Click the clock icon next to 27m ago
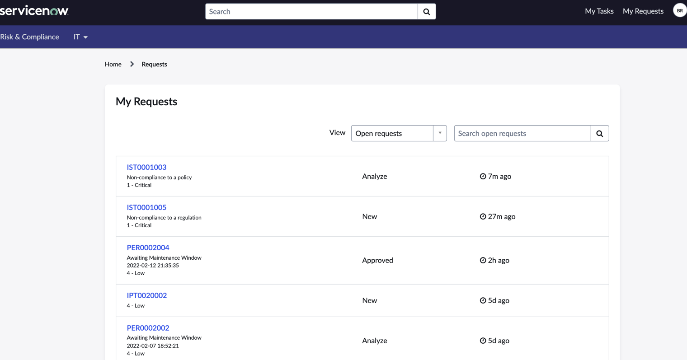687x360 pixels. [x=483, y=216]
